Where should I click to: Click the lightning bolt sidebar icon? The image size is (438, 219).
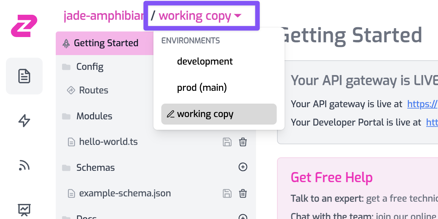pyautogui.click(x=24, y=121)
